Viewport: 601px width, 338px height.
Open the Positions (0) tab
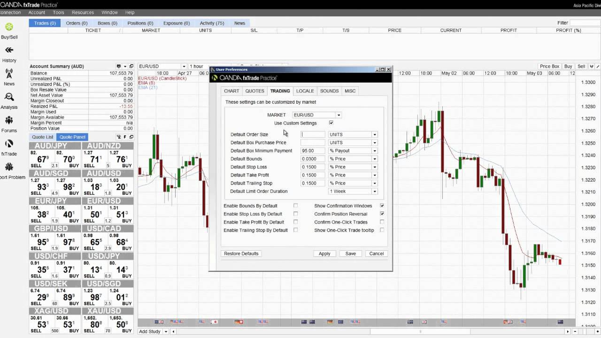click(x=140, y=23)
